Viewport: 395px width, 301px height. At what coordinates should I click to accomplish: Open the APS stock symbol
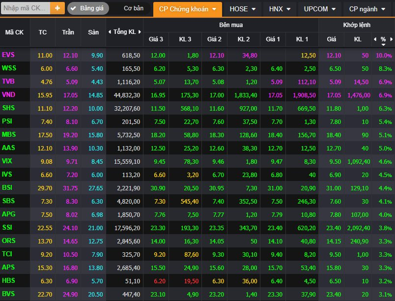click(x=8, y=267)
